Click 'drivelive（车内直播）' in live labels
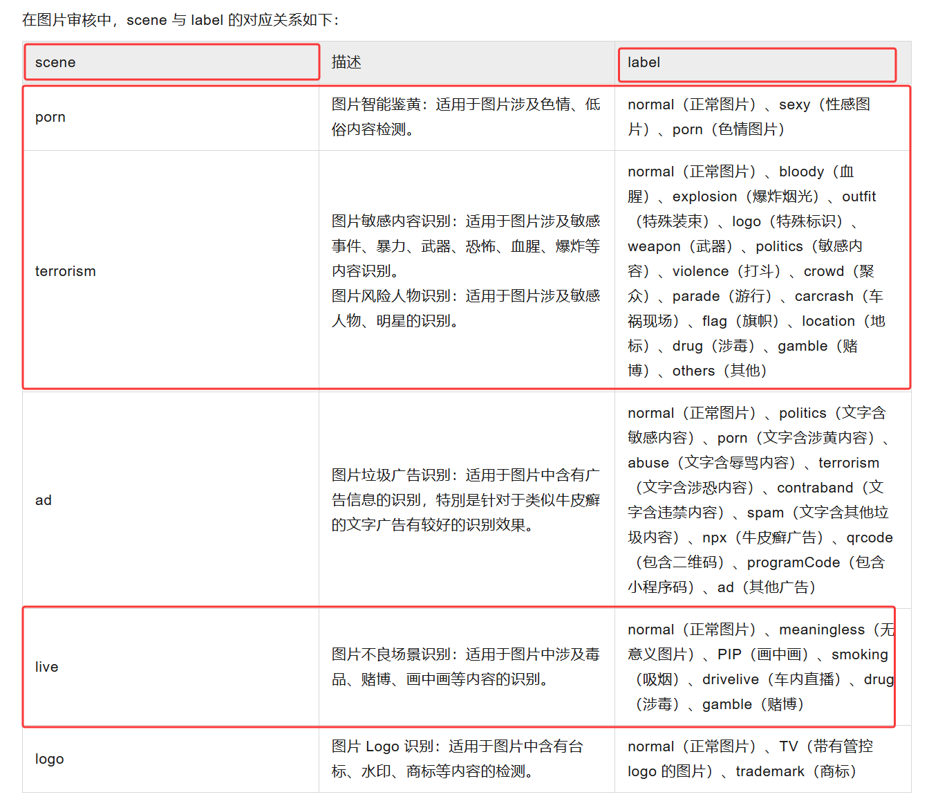This screenshot has height=808, width=929. (x=771, y=679)
